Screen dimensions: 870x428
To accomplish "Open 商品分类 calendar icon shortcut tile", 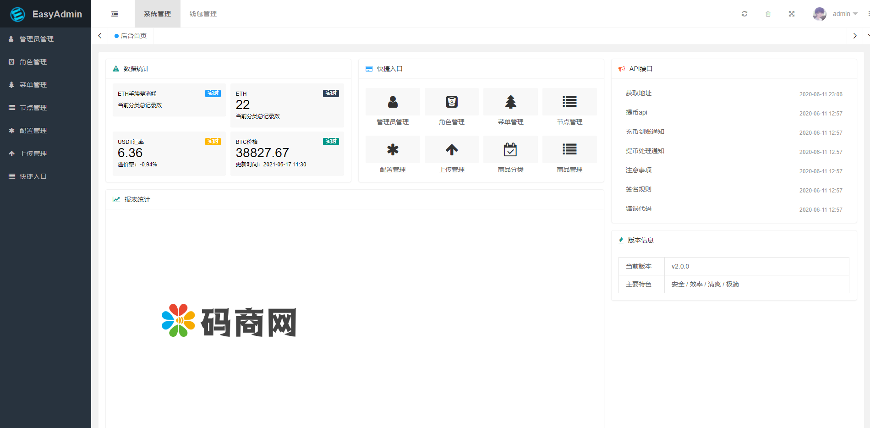I will [x=510, y=149].
